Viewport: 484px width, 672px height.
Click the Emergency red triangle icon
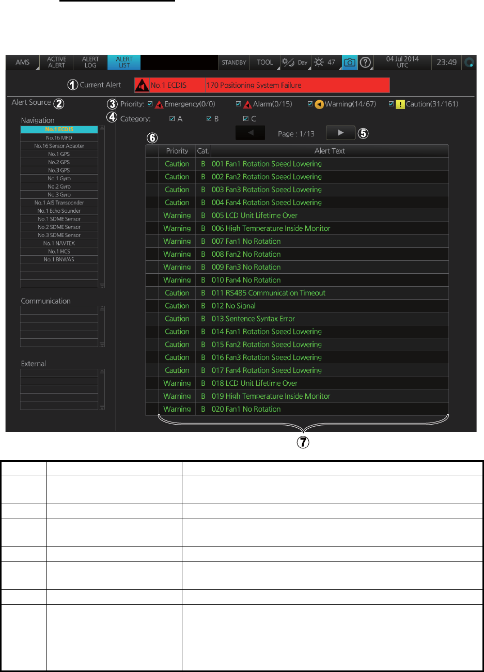click(159, 104)
